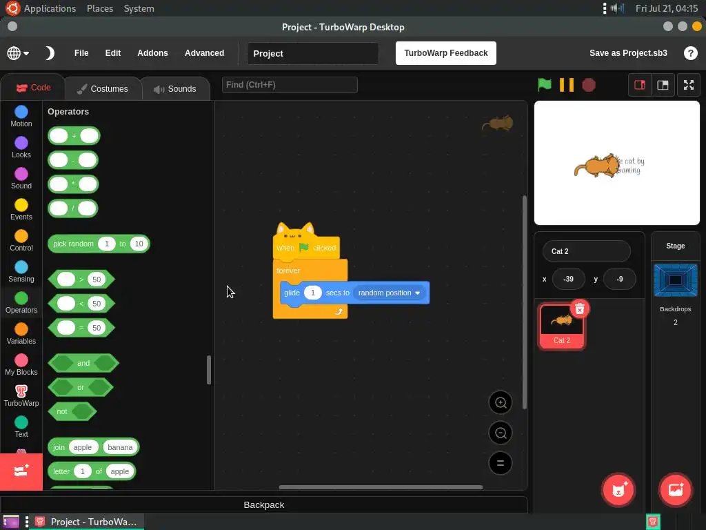Delete the Cat 2 sprite via trash icon
The image size is (706, 530).
579,308
